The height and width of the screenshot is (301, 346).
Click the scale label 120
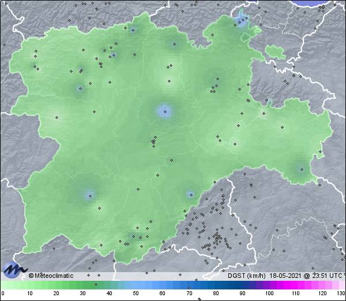pos(322,293)
